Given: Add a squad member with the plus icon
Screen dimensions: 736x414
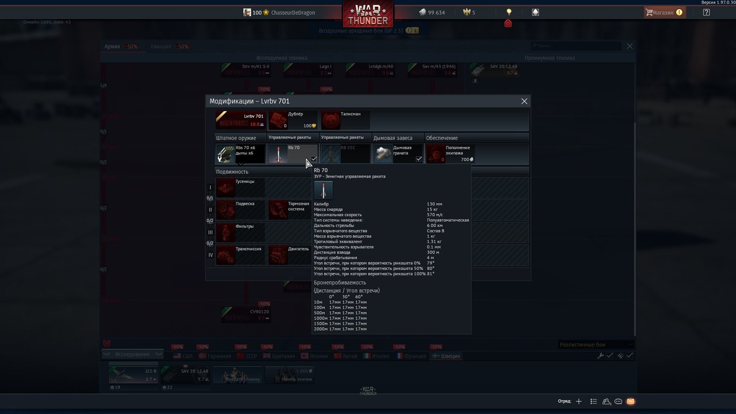Looking at the screenshot, I should [x=579, y=401].
